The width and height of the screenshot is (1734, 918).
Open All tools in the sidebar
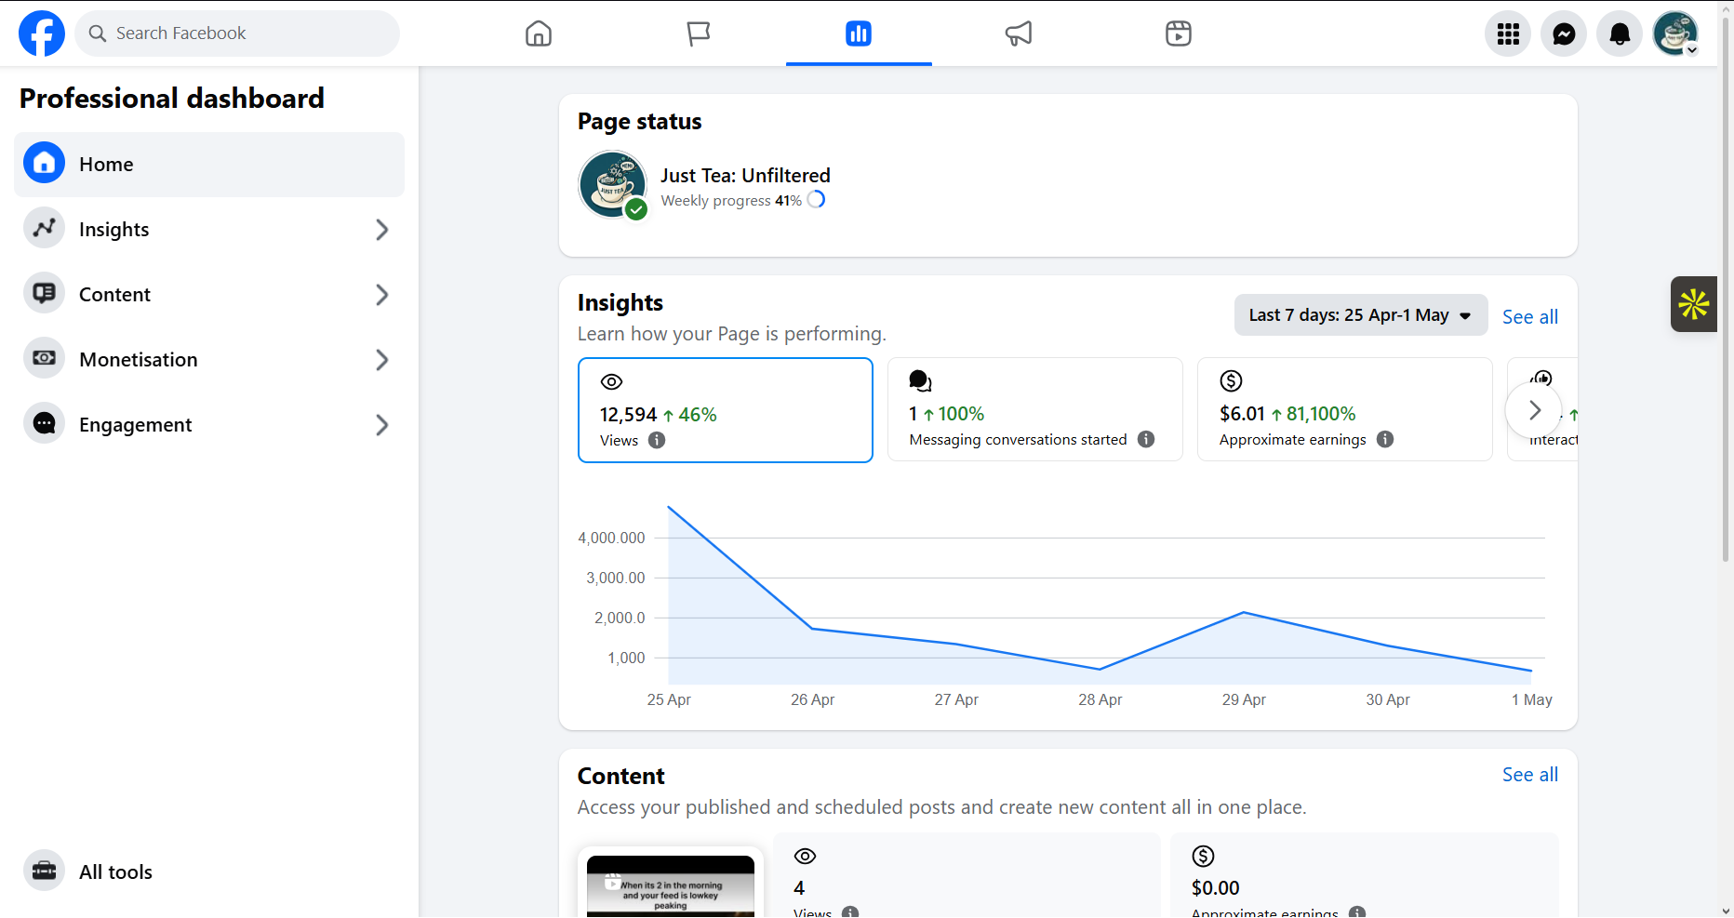click(x=209, y=871)
